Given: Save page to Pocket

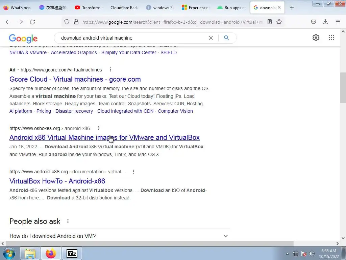Looking at the screenshot, I should (314, 22).
